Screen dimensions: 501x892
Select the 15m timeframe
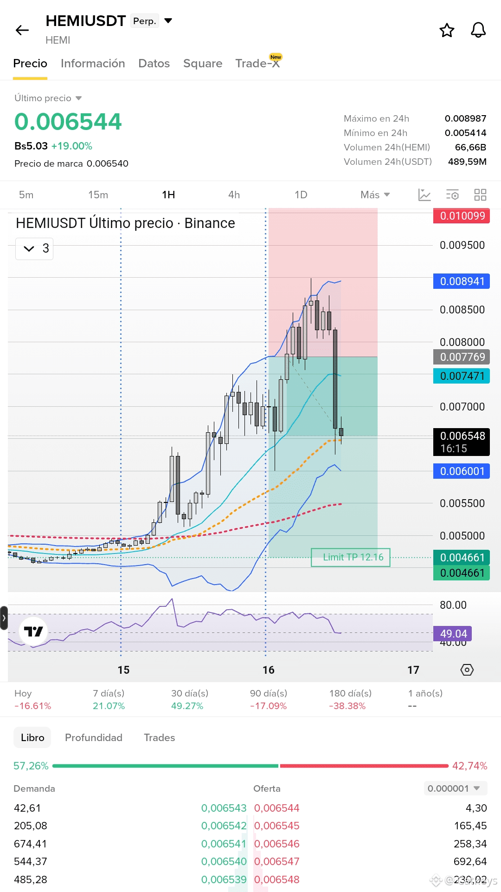click(x=98, y=195)
